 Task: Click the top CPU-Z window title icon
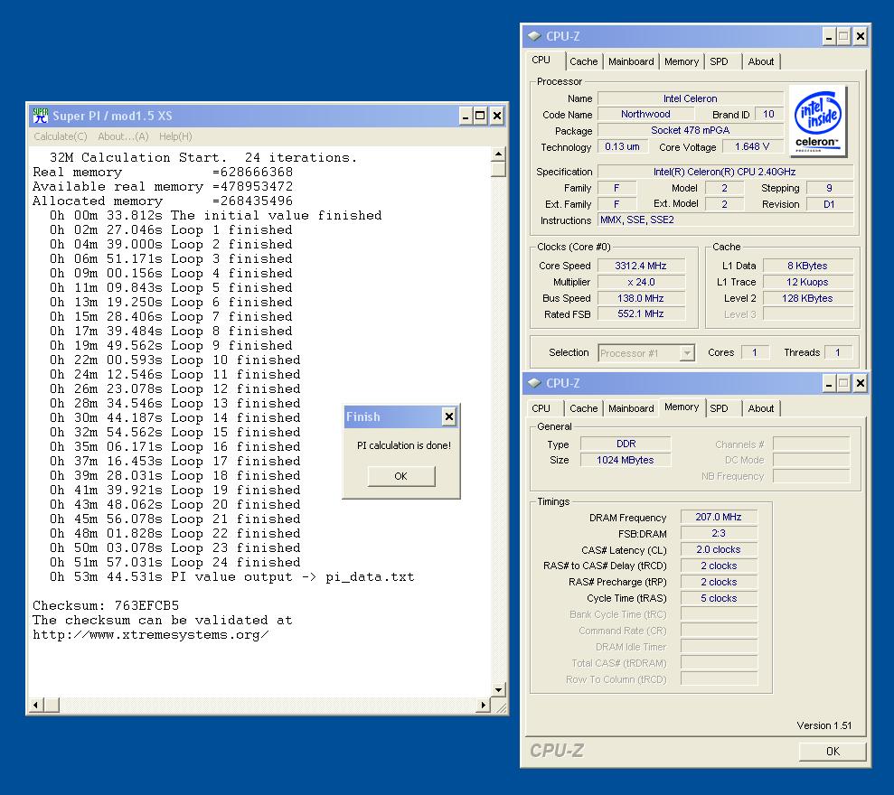pyautogui.click(x=534, y=36)
